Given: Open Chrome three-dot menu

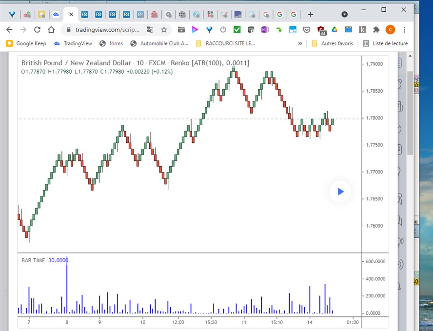Looking at the screenshot, I should point(404,30).
